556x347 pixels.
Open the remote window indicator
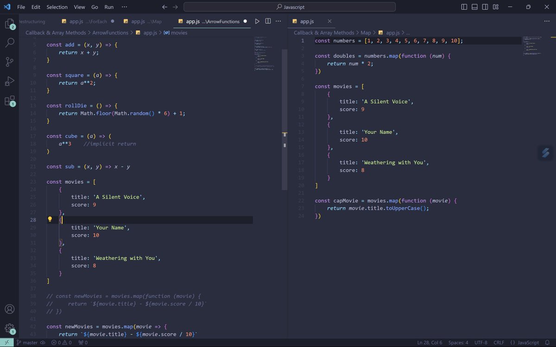coord(6,342)
